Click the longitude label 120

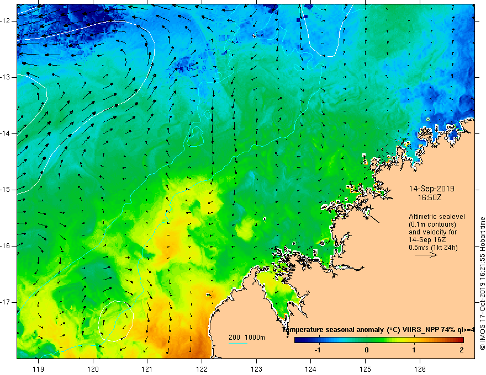click(93, 369)
